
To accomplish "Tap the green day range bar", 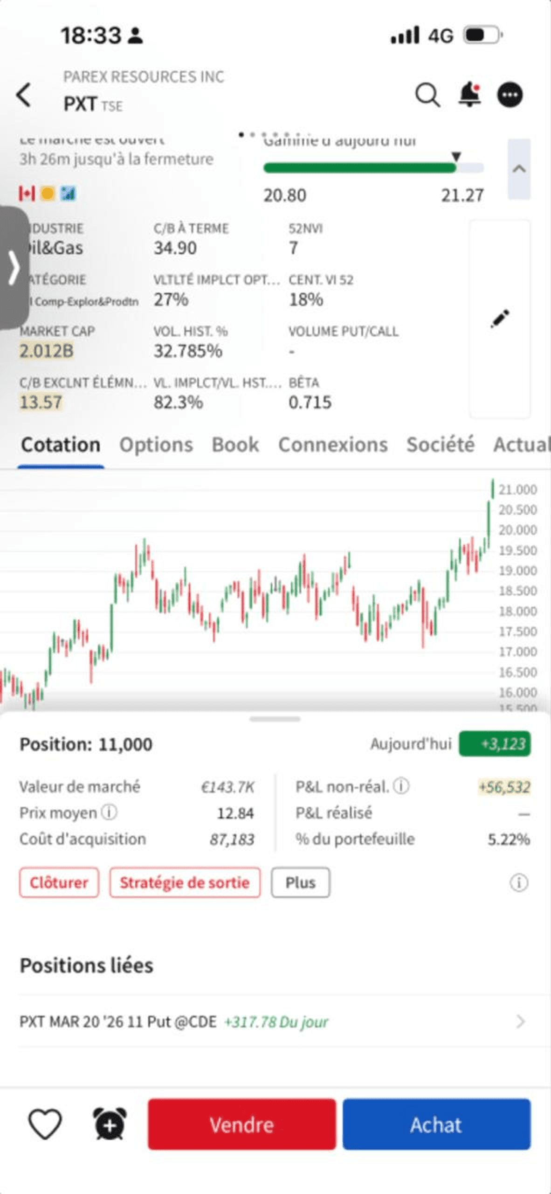I will (373, 168).
